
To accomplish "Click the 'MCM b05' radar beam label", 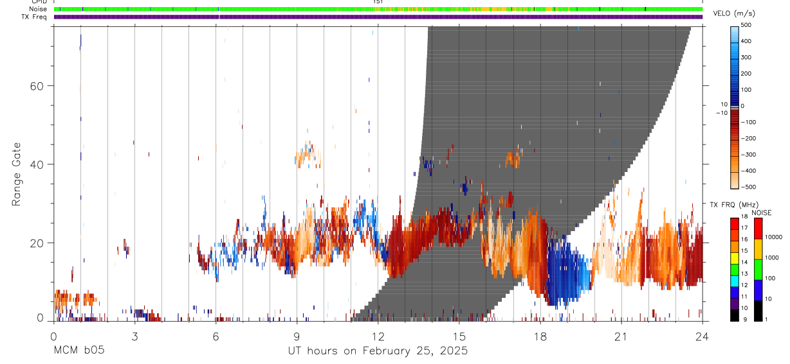I will (78, 352).
